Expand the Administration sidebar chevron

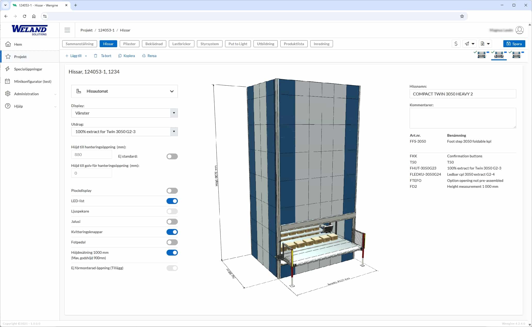(x=55, y=94)
